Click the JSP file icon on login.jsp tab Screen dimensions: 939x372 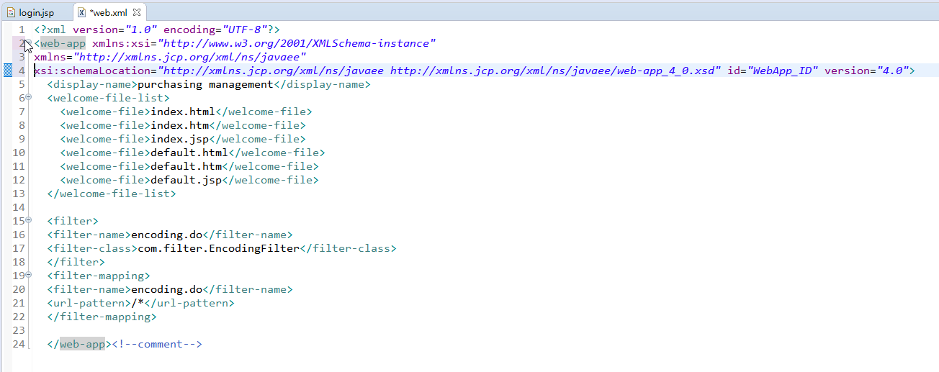click(11, 13)
